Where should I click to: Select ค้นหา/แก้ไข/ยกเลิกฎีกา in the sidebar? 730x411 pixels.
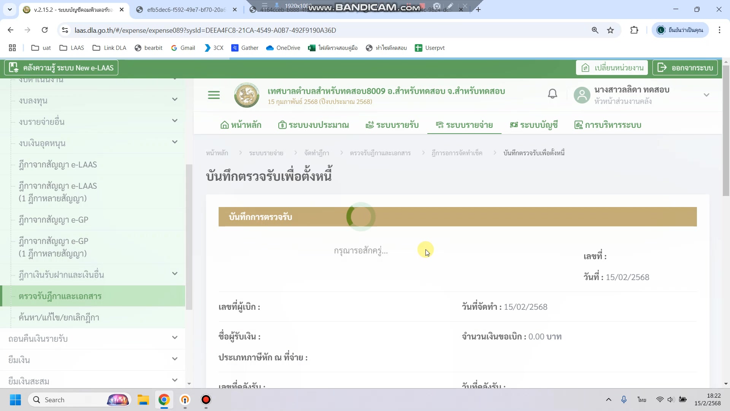coord(59,317)
